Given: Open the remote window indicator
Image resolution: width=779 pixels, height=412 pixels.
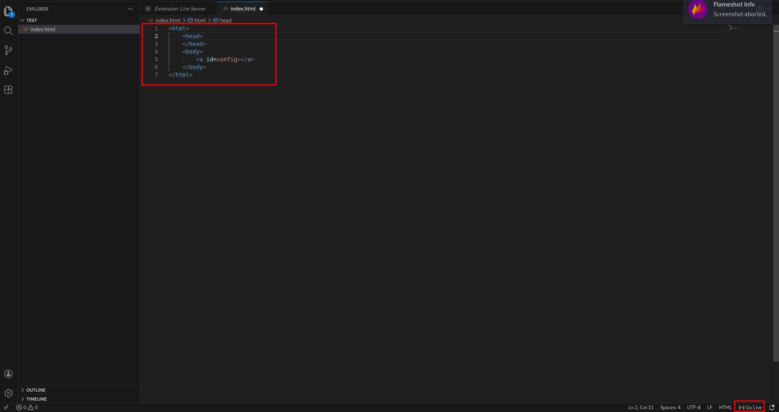Looking at the screenshot, I should pos(6,408).
